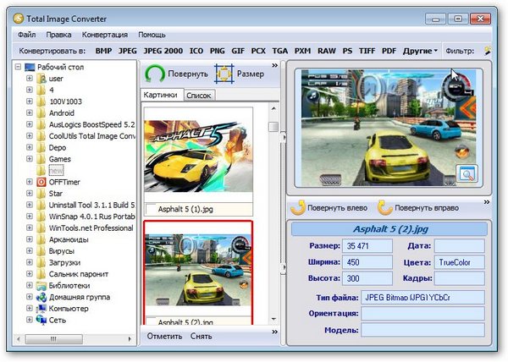Tick the Asphalt 5 (2).jpg checkbox
The image size is (508, 362).
coord(151,323)
